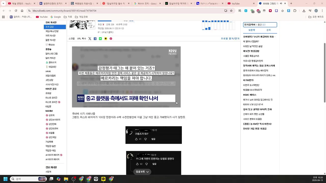Open 유희왕 board link in sidebar
This screenshot has width=326, height=183.
[48, 93]
